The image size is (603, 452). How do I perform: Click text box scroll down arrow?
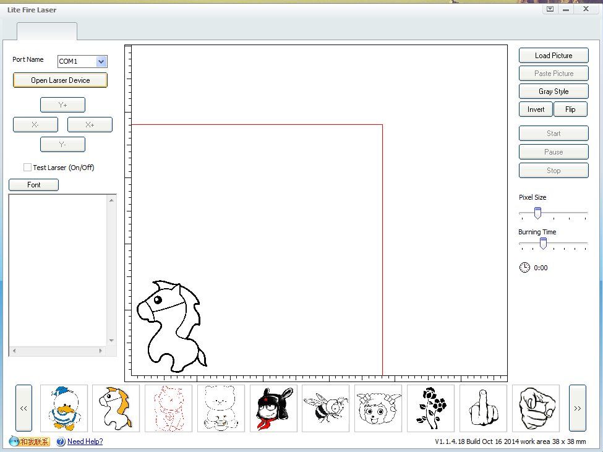click(x=111, y=341)
